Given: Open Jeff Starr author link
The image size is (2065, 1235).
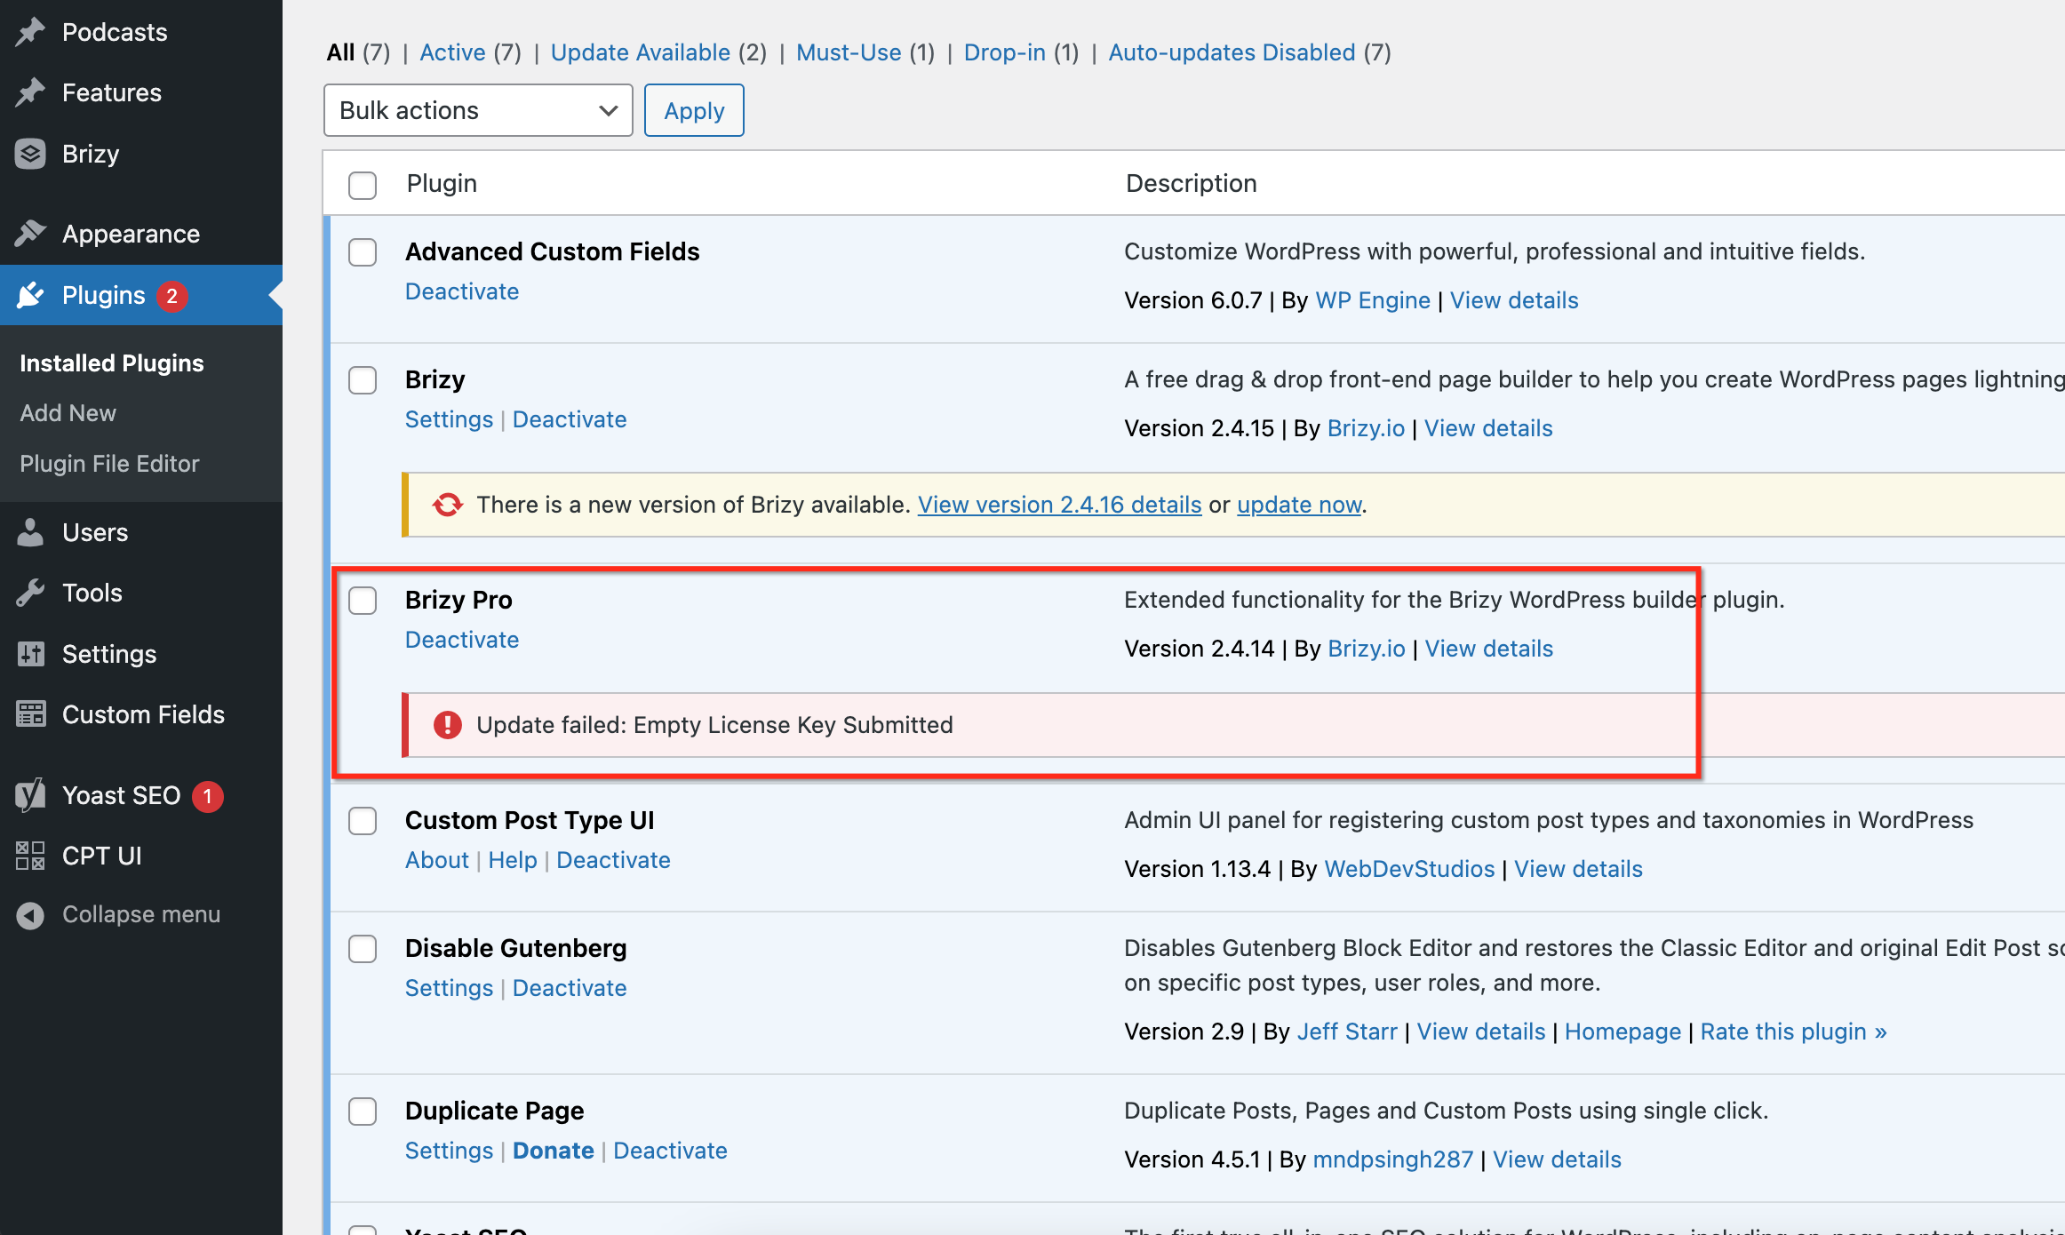Looking at the screenshot, I should (1347, 1032).
